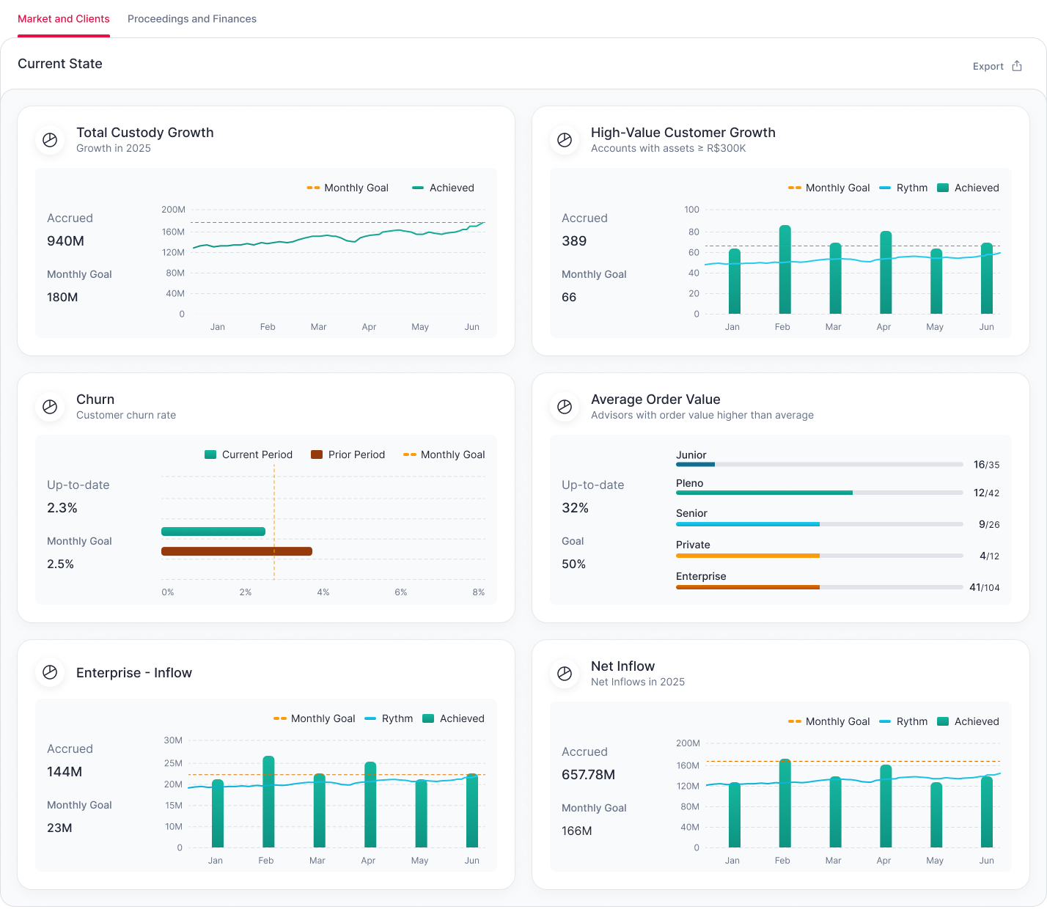This screenshot has width=1047, height=909.
Task: Toggle Rythm legend in Enterprise - Inflow chart
Action: [389, 718]
